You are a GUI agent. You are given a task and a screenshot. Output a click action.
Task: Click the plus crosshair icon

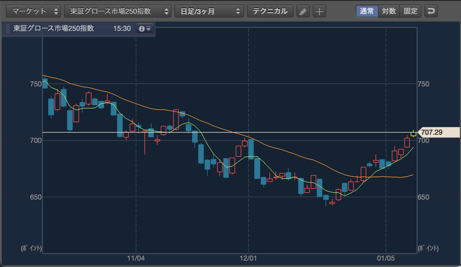[319, 11]
